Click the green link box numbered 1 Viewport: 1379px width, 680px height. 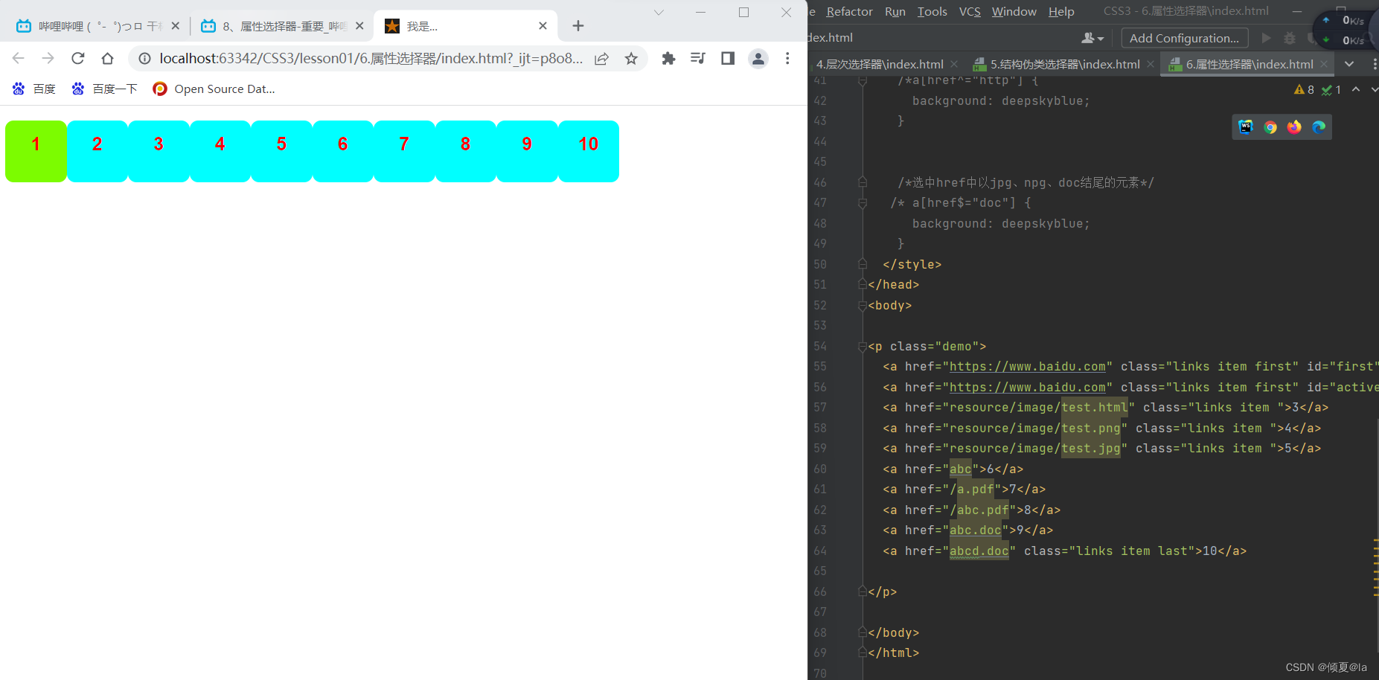36,151
